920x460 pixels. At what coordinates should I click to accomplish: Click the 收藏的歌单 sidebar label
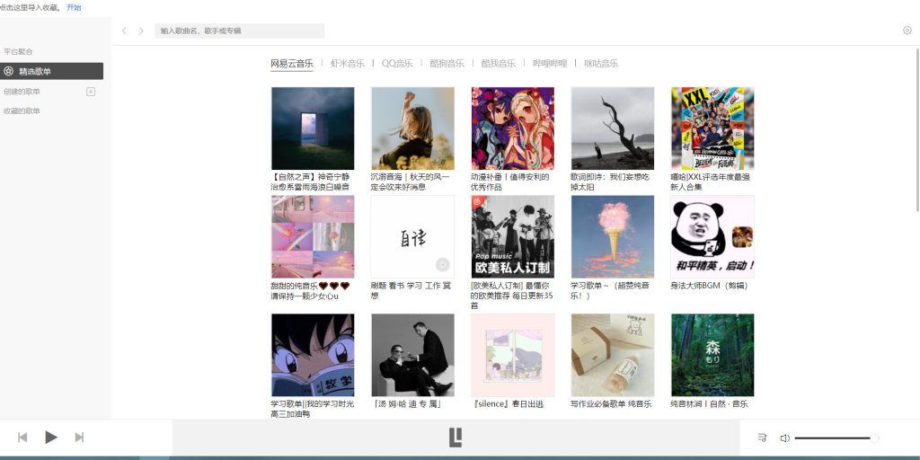pyautogui.click(x=22, y=111)
